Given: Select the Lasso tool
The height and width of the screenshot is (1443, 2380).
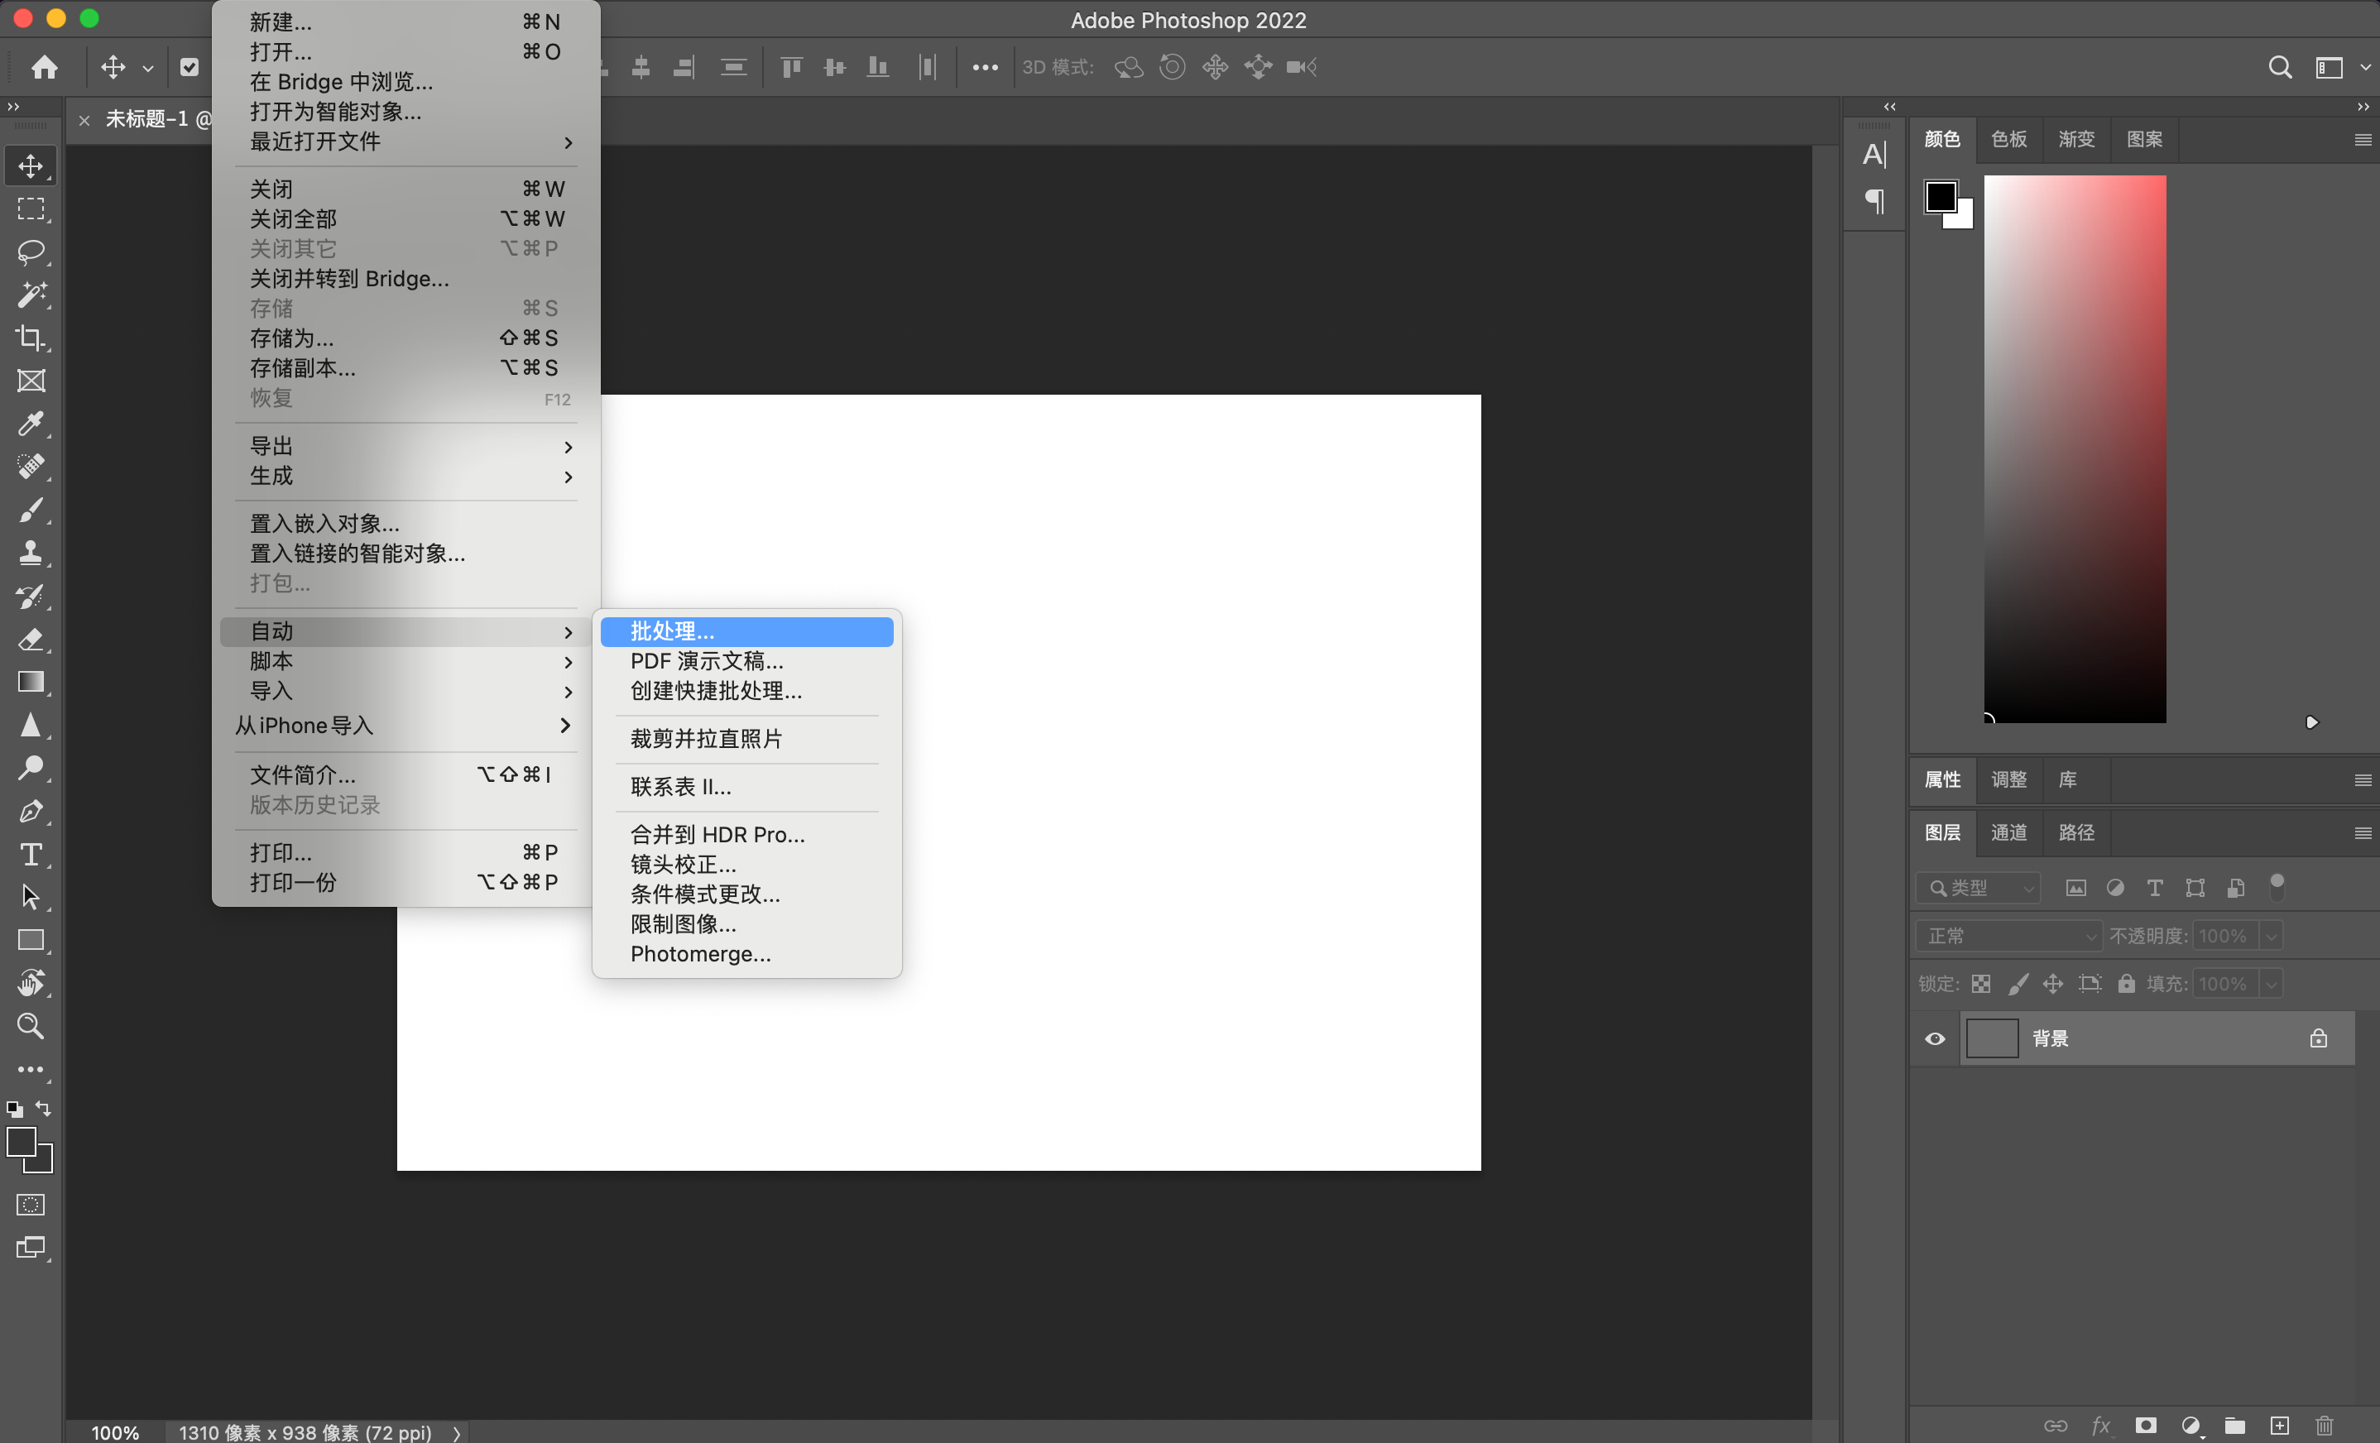Looking at the screenshot, I should [x=31, y=252].
